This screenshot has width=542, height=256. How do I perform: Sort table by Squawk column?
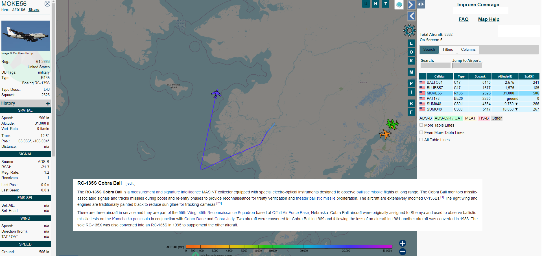pyautogui.click(x=480, y=76)
